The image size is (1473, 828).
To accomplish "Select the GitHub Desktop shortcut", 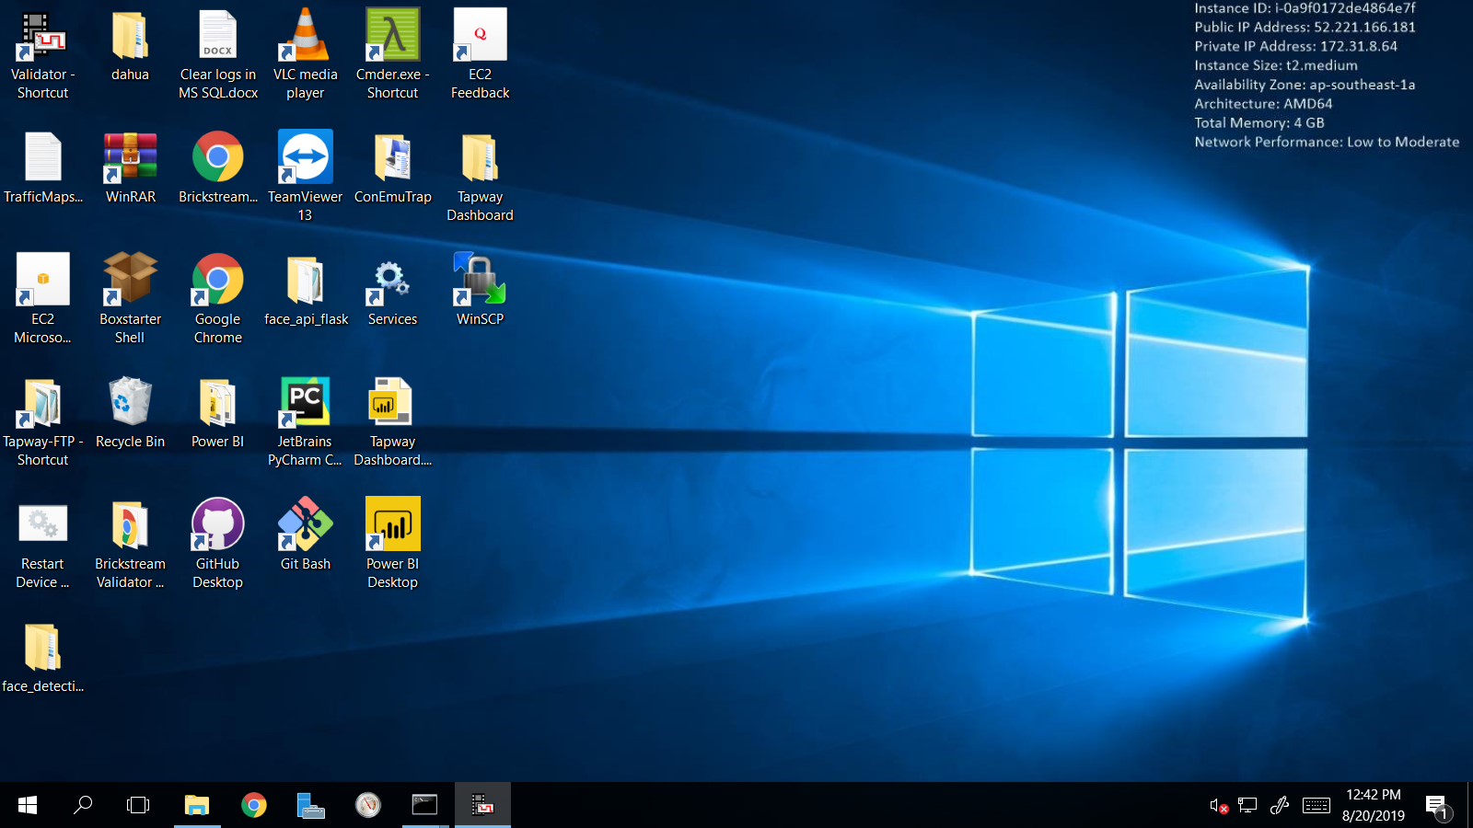I will (218, 545).
